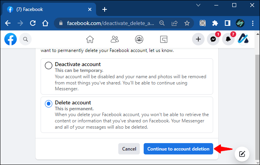Open the Groups icon in navigation

point(139,39)
